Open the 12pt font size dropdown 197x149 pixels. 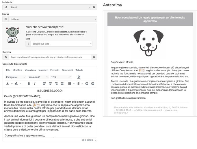[x=61, y=77]
